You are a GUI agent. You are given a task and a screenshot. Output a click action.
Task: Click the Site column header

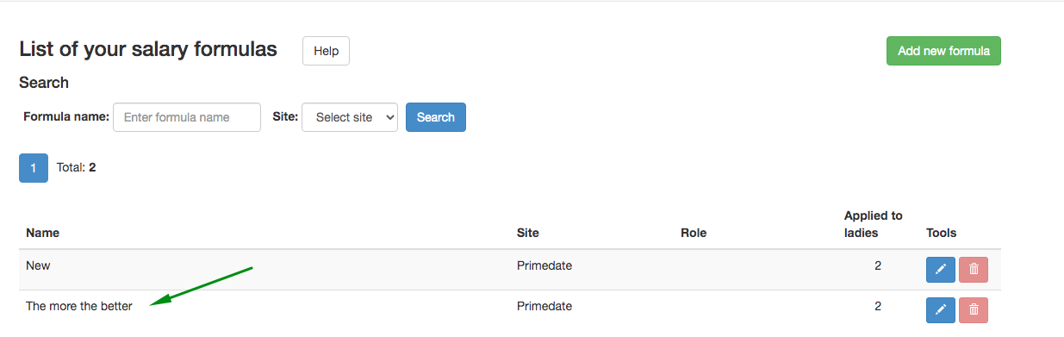(x=528, y=233)
